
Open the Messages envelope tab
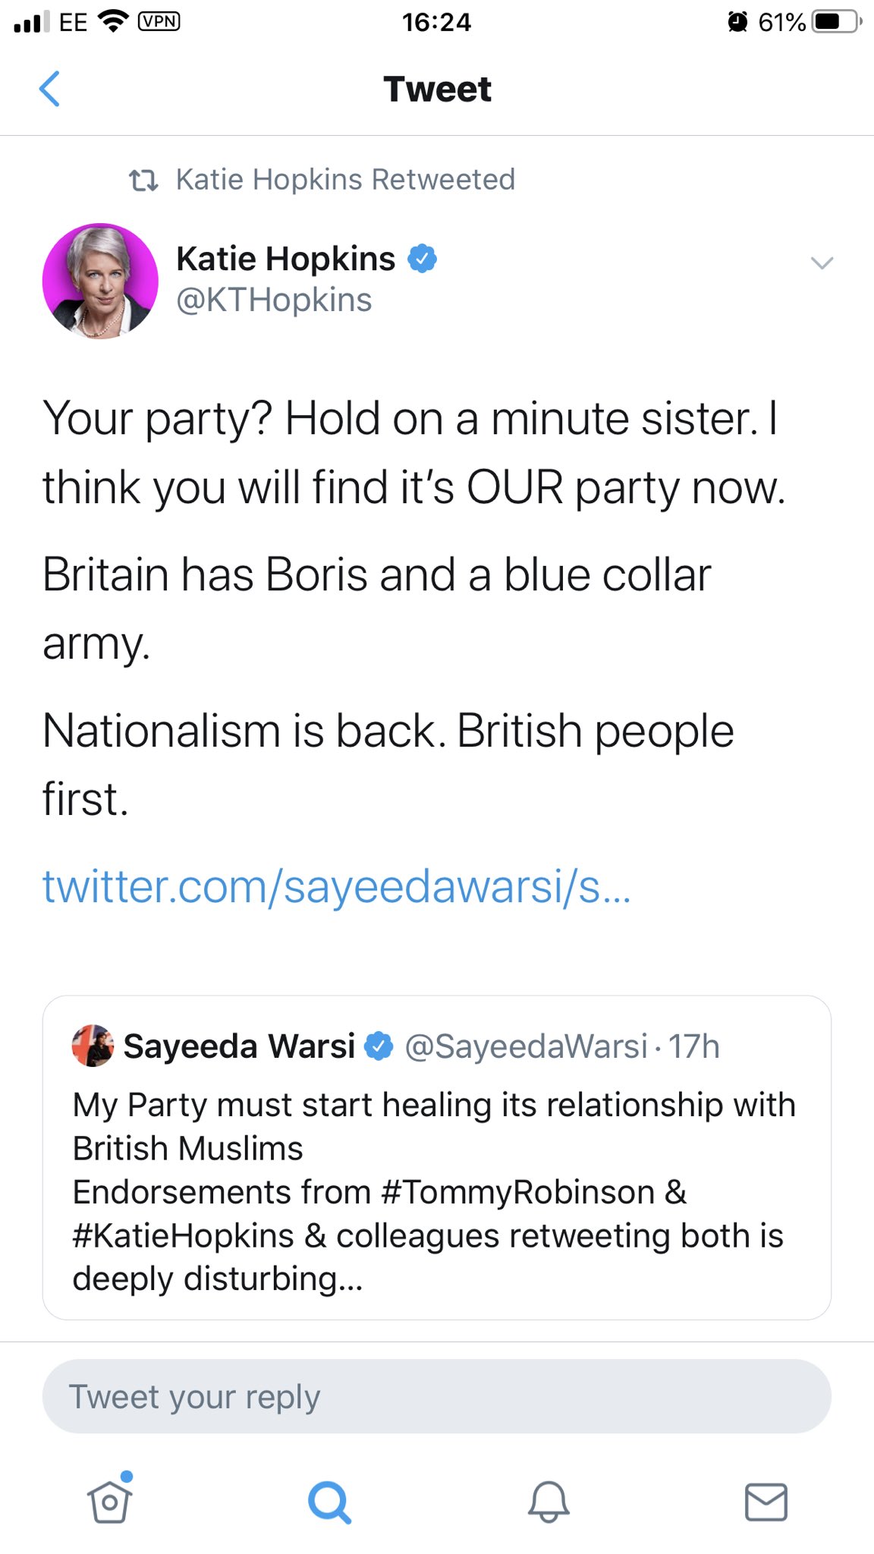point(766,1502)
